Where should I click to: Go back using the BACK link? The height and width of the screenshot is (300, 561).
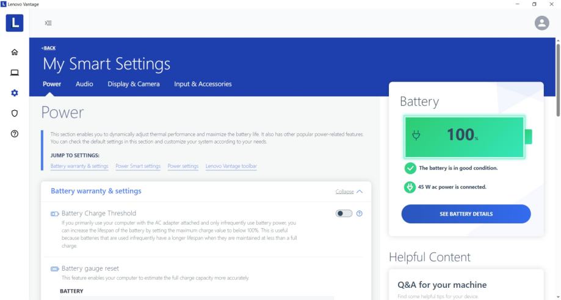pyautogui.click(x=47, y=48)
